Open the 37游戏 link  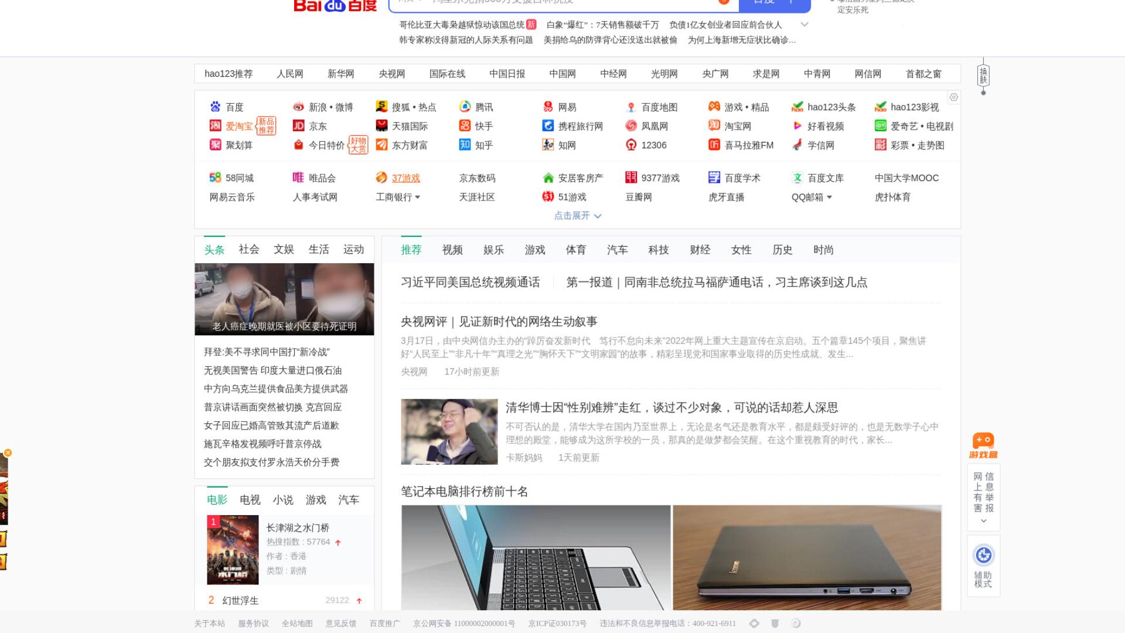point(406,178)
